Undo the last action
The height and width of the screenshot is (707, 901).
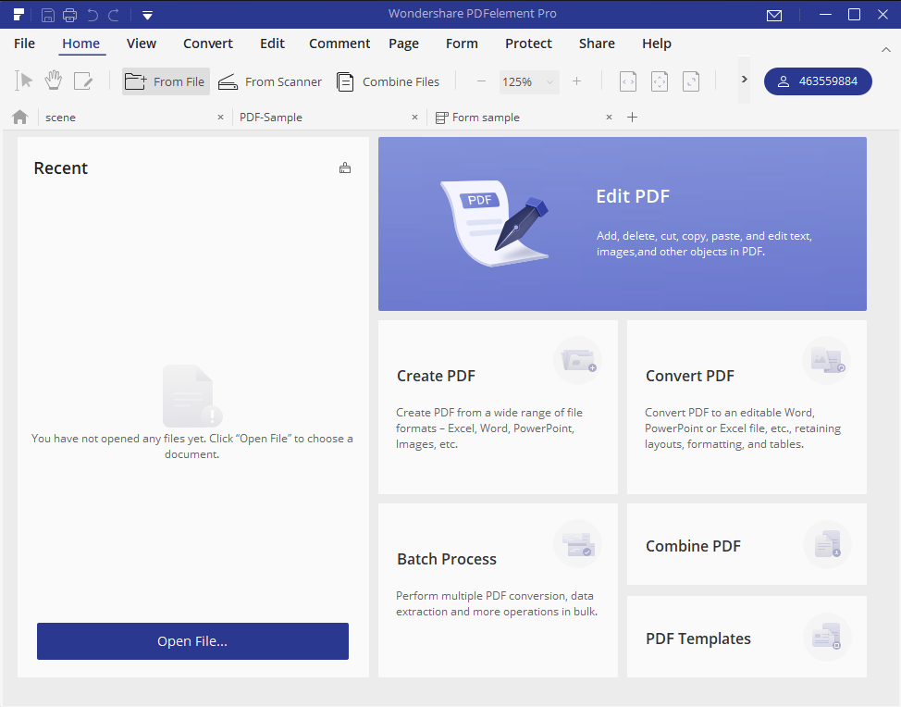point(92,14)
